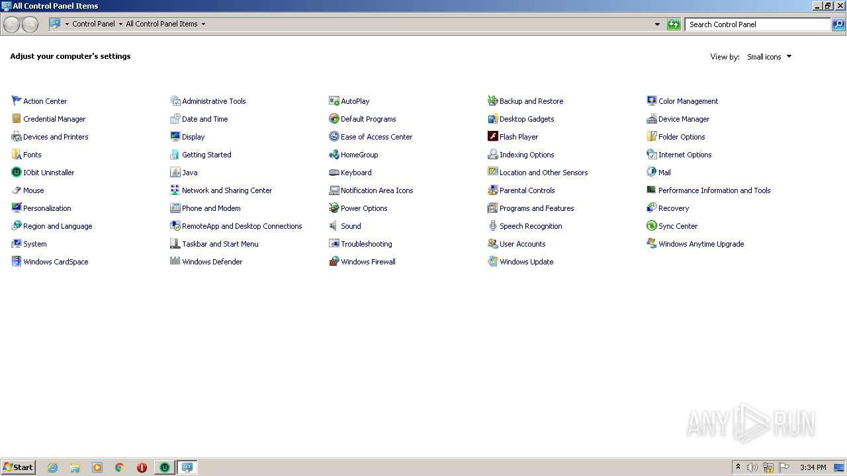Open Ease of Access Center link
Image resolution: width=847 pixels, height=476 pixels.
377,137
